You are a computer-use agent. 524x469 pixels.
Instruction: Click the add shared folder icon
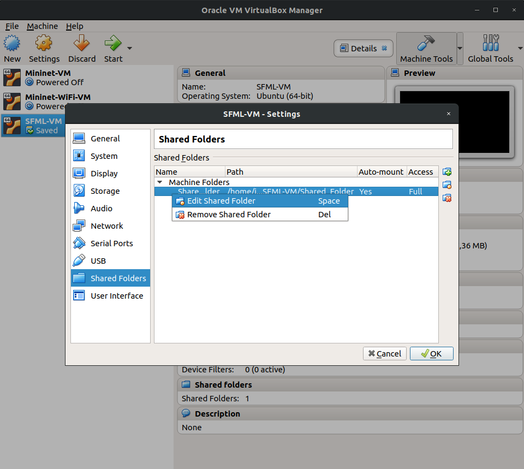[x=447, y=172]
